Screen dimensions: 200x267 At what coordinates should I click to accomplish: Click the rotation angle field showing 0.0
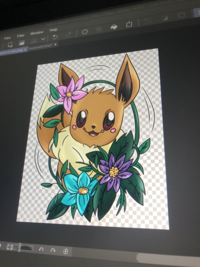click(x=10, y=247)
